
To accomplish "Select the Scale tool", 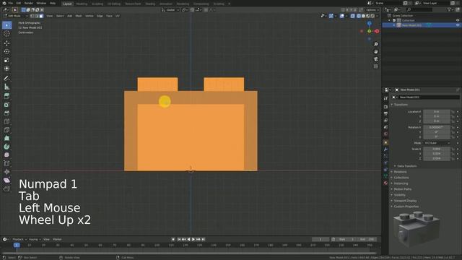I will tap(6, 60).
